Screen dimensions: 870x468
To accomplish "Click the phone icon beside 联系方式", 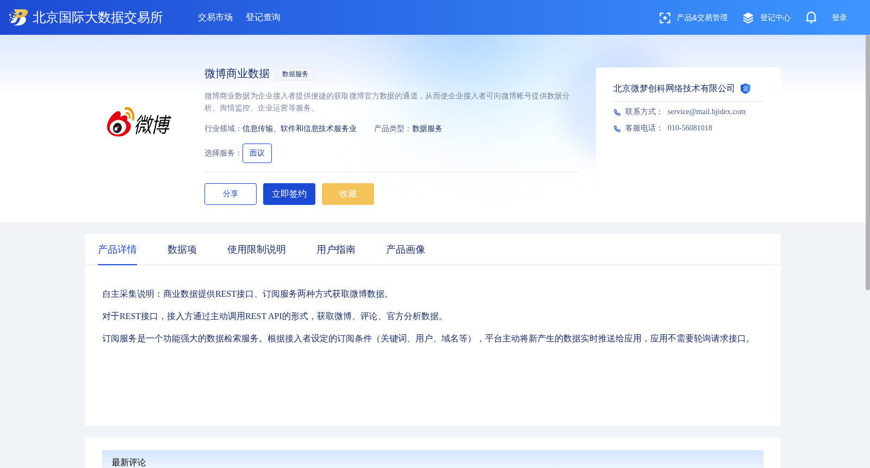I will [x=617, y=113].
